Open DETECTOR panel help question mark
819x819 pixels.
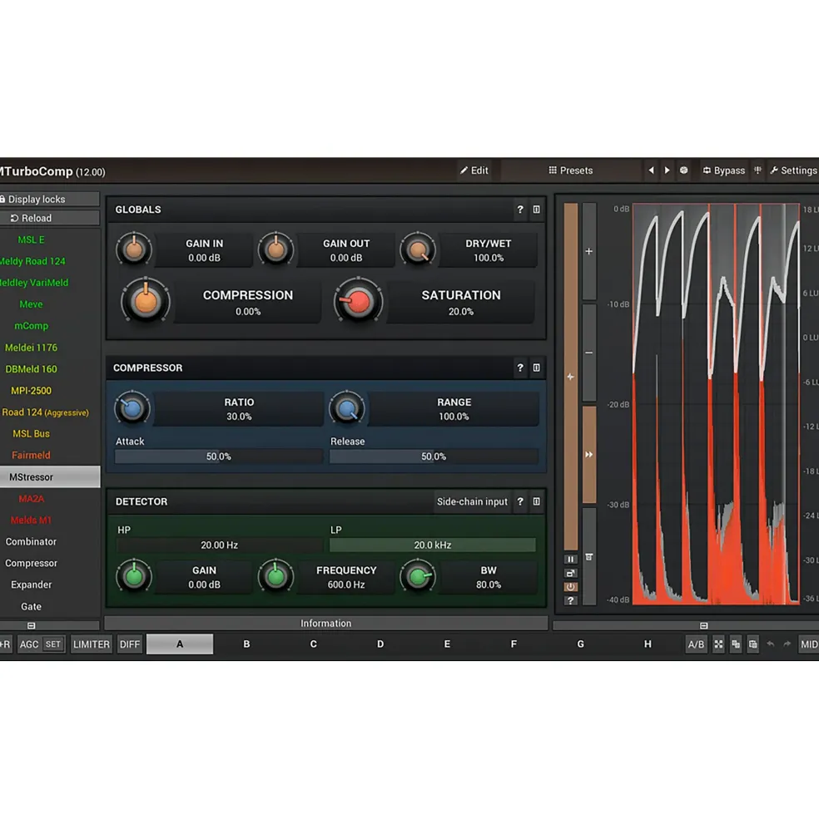point(520,501)
